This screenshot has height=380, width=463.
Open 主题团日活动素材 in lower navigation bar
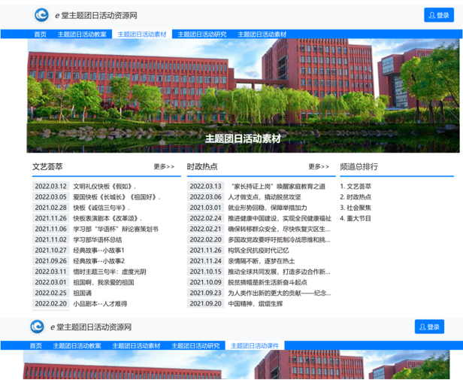tap(137, 345)
